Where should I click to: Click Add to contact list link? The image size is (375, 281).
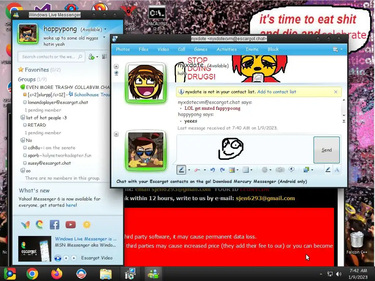[276, 92]
